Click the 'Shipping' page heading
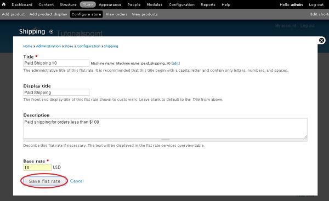 (32, 31)
